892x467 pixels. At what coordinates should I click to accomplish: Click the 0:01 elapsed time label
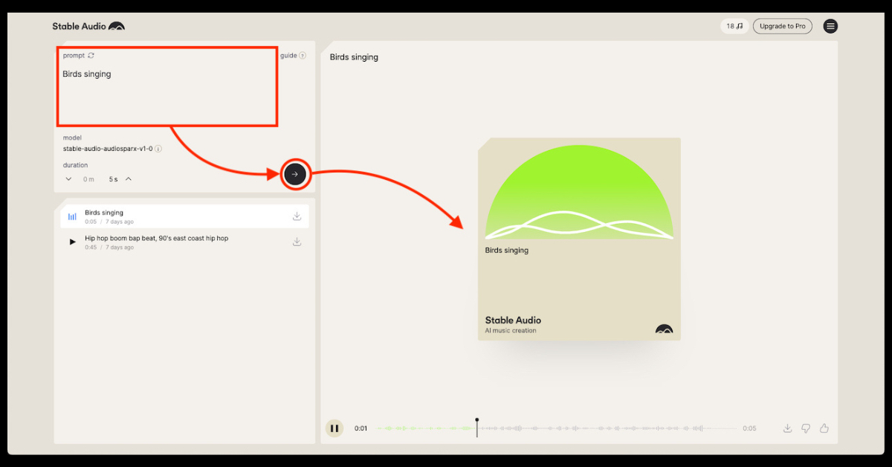click(x=361, y=428)
